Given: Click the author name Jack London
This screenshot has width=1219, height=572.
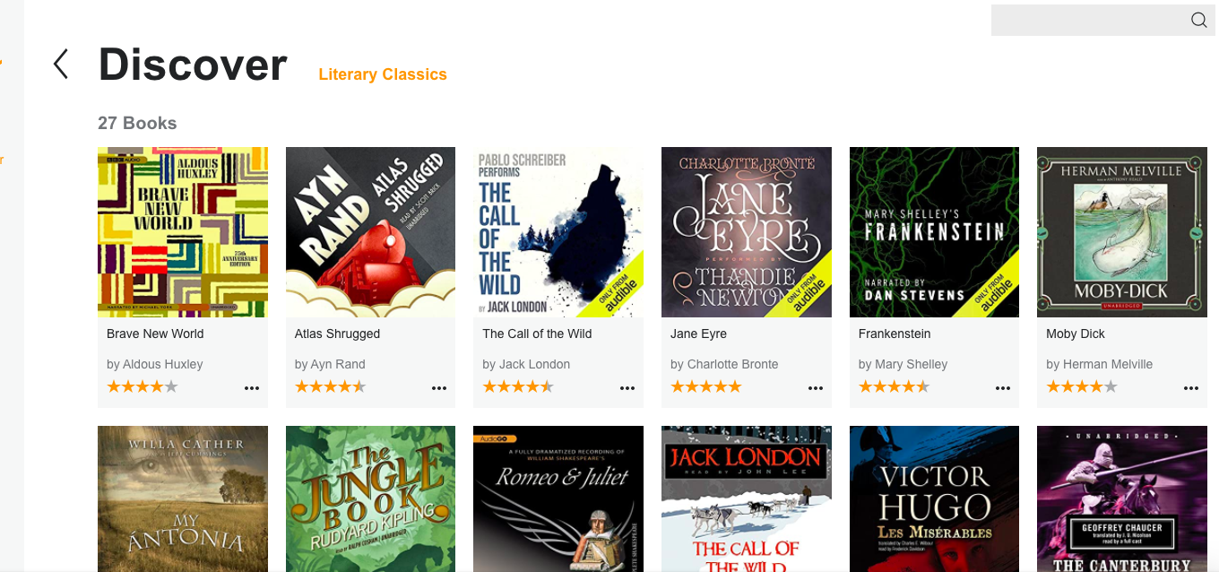Looking at the screenshot, I should 535,364.
